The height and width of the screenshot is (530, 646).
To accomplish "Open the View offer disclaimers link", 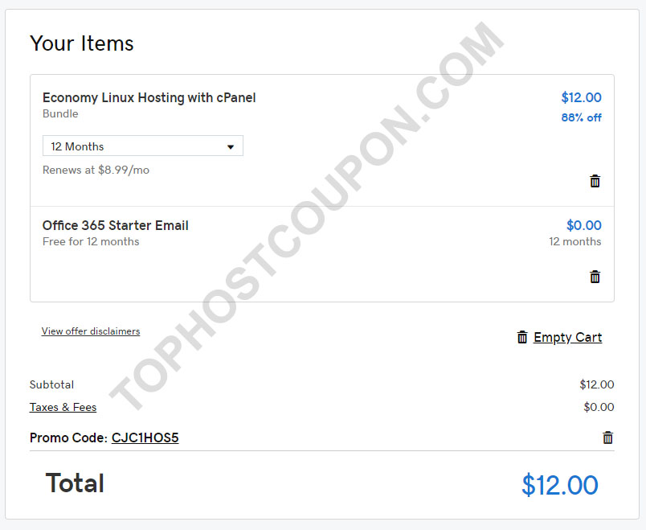I will point(91,331).
